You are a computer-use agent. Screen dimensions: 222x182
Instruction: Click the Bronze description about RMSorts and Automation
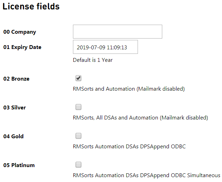click(129, 89)
